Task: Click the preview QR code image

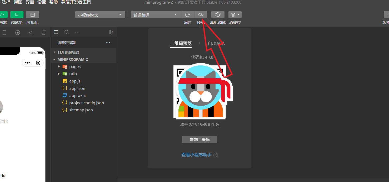Action: click(200, 92)
